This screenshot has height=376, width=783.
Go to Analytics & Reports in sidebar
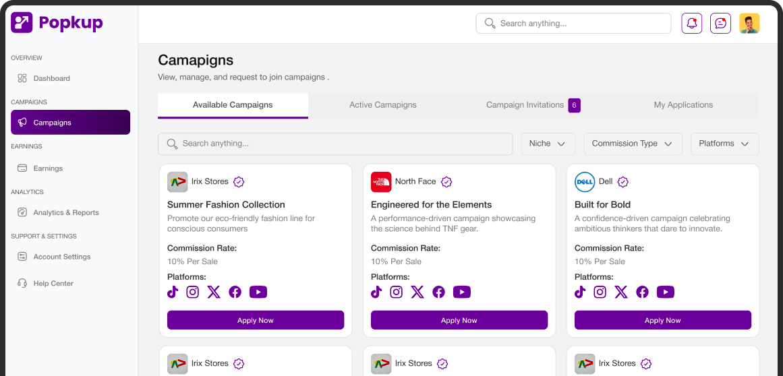(66, 213)
